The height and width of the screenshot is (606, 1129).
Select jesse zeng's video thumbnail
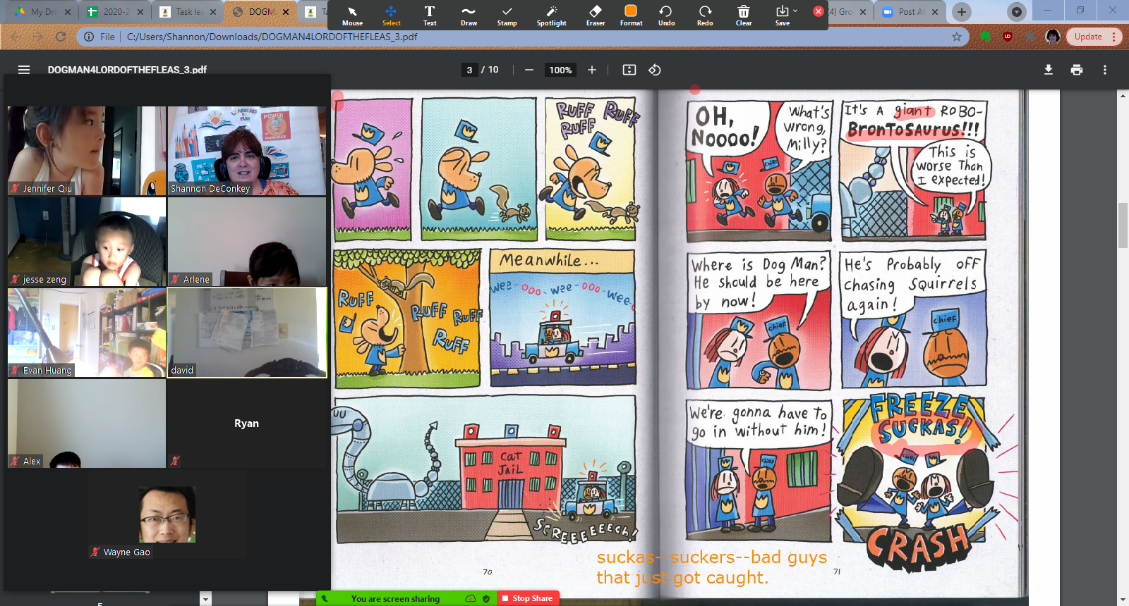tap(87, 242)
